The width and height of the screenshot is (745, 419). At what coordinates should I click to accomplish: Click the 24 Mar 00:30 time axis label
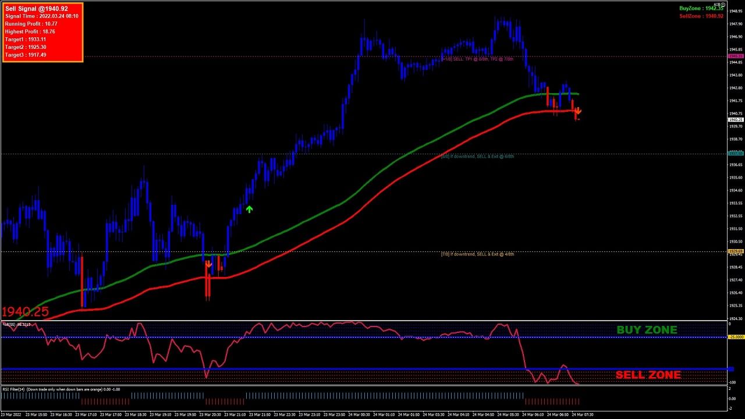pyautogui.click(x=359, y=415)
